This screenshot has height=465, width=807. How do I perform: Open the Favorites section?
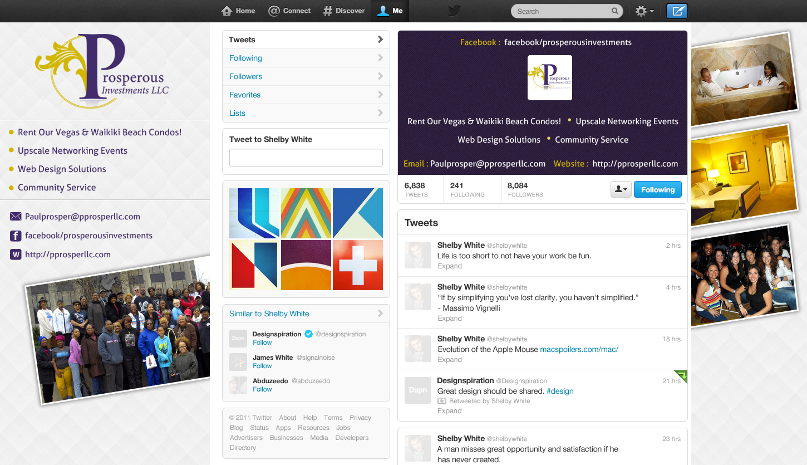coord(245,95)
